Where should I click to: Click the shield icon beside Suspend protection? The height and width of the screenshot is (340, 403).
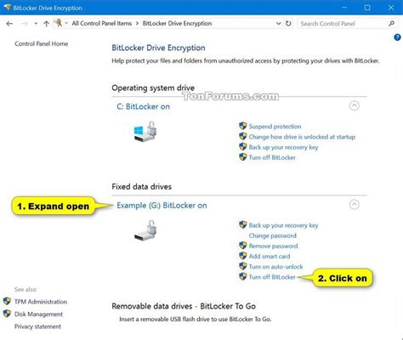[243, 126]
